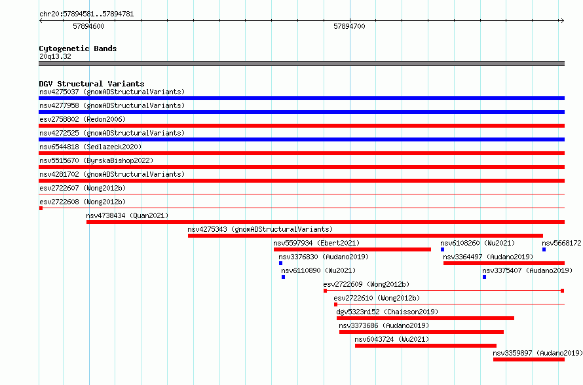Open nsv6108260 (Wu2021) label

(x=478, y=243)
